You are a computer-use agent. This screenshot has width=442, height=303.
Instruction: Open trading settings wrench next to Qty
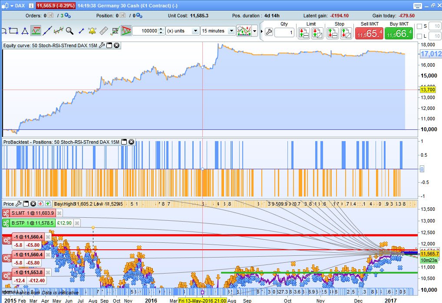[x=269, y=32]
